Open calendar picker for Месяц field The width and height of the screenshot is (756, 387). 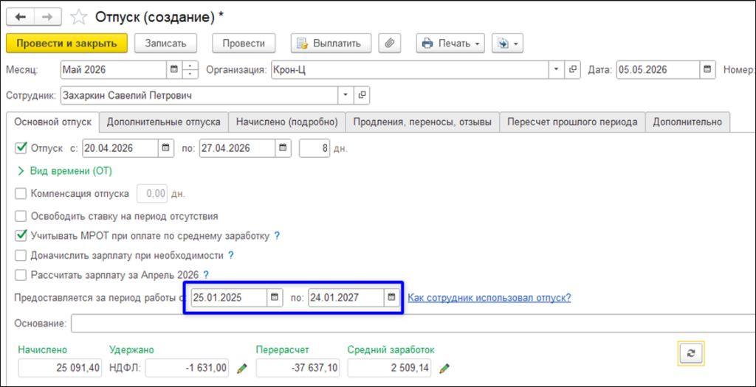(x=174, y=69)
